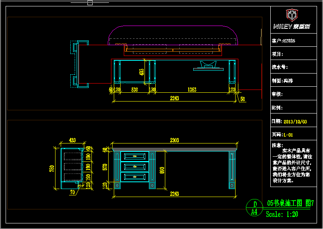Click the middle drawer in front elevation
The height and width of the screenshot is (229, 323).
135,167
